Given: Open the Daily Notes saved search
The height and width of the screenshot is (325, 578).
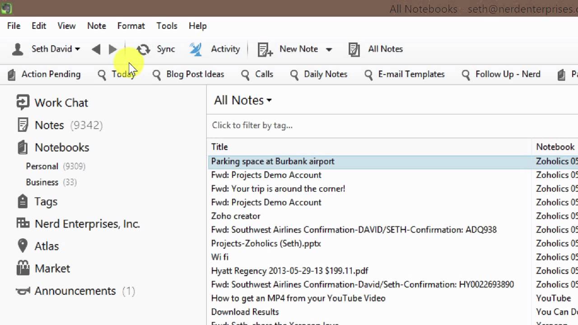Looking at the screenshot, I should point(326,74).
